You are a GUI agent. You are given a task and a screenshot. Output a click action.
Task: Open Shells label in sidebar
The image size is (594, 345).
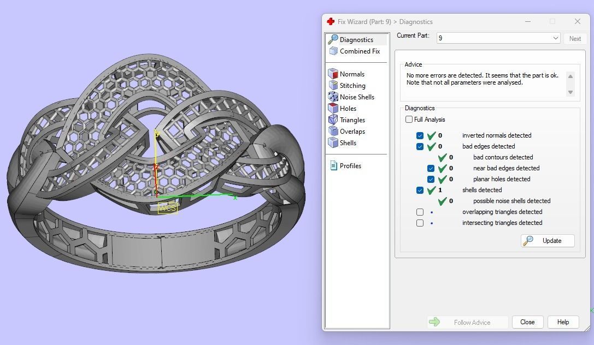(x=348, y=143)
